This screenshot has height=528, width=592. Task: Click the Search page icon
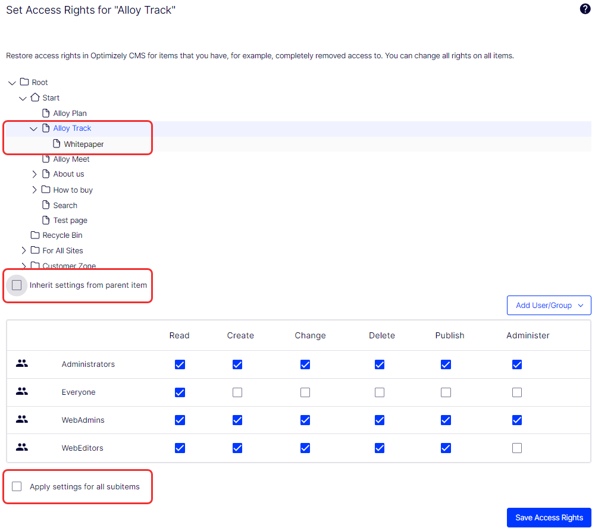coord(45,205)
